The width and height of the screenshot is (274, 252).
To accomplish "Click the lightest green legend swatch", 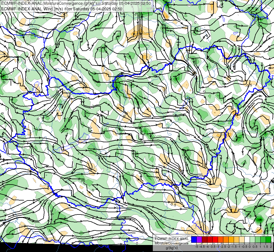I will point(252,240).
